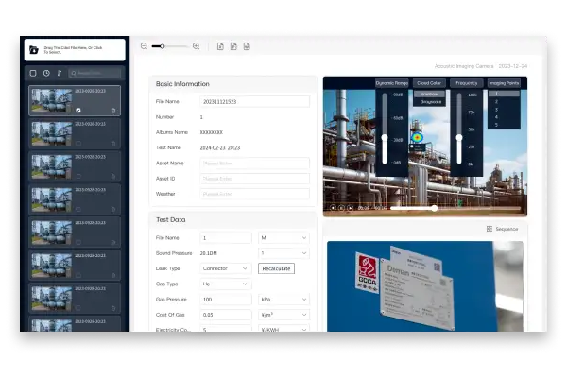Image resolution: width=567 pixels, height=379 pixels.
Task: Click the Asset Name input field
Action: click(x=254, y=164)
